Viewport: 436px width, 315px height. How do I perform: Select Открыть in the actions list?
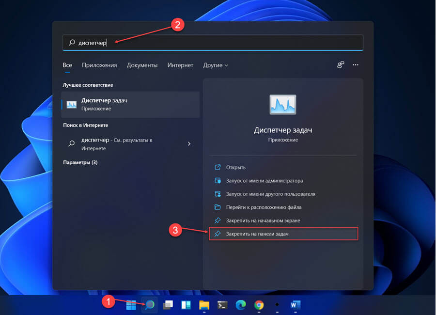[283, 167]
